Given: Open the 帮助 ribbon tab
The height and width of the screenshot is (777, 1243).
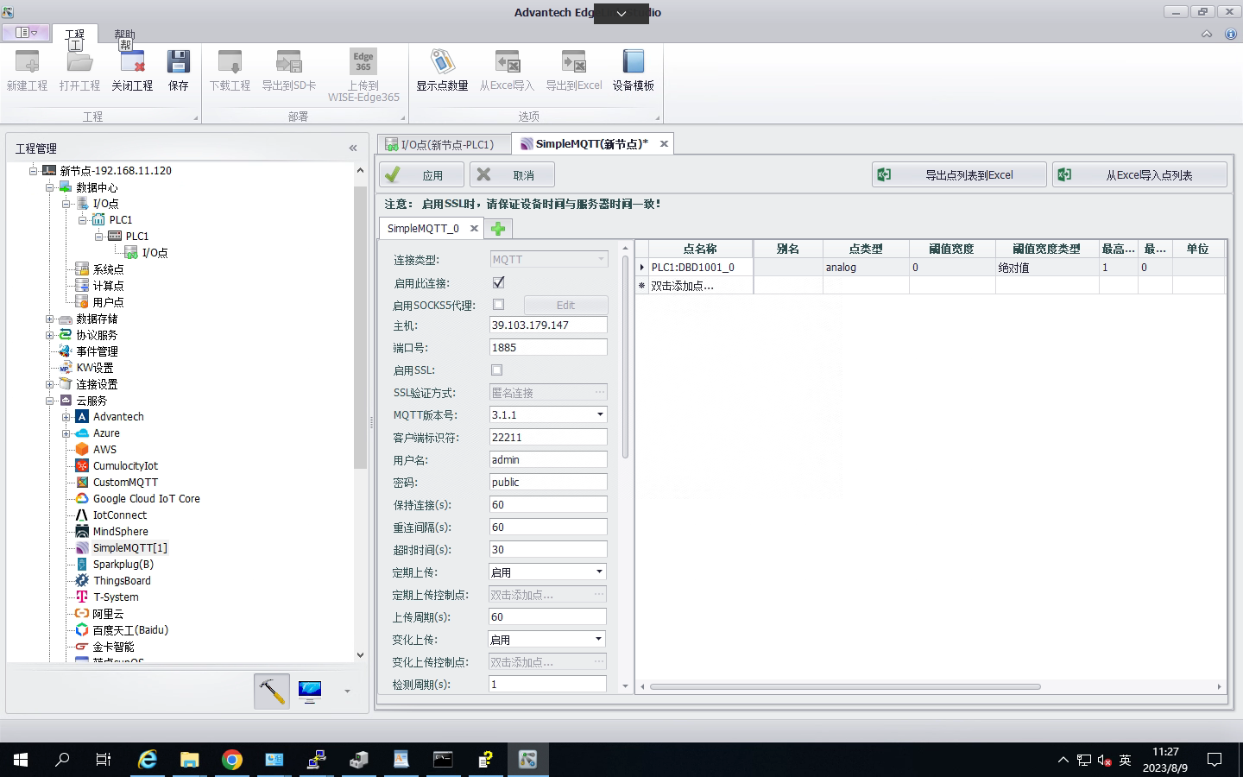Looking at the screenshot, I should coord(125,35).
